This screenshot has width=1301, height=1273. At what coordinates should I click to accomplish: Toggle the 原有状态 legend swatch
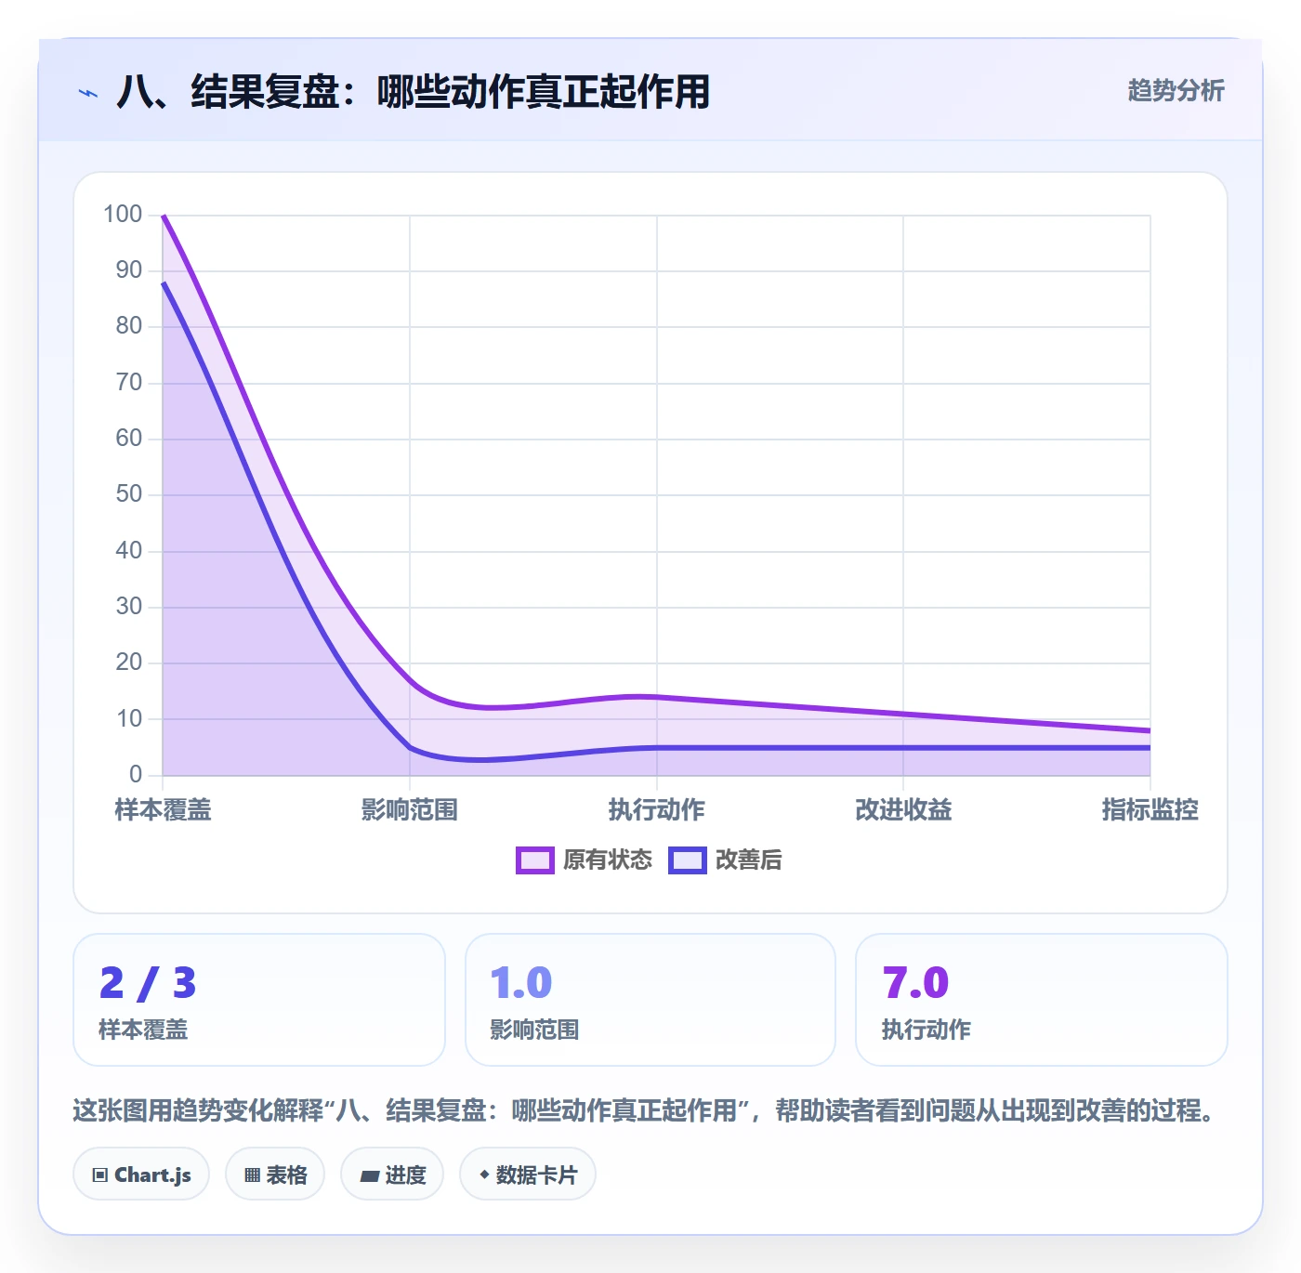coord(534,860)
